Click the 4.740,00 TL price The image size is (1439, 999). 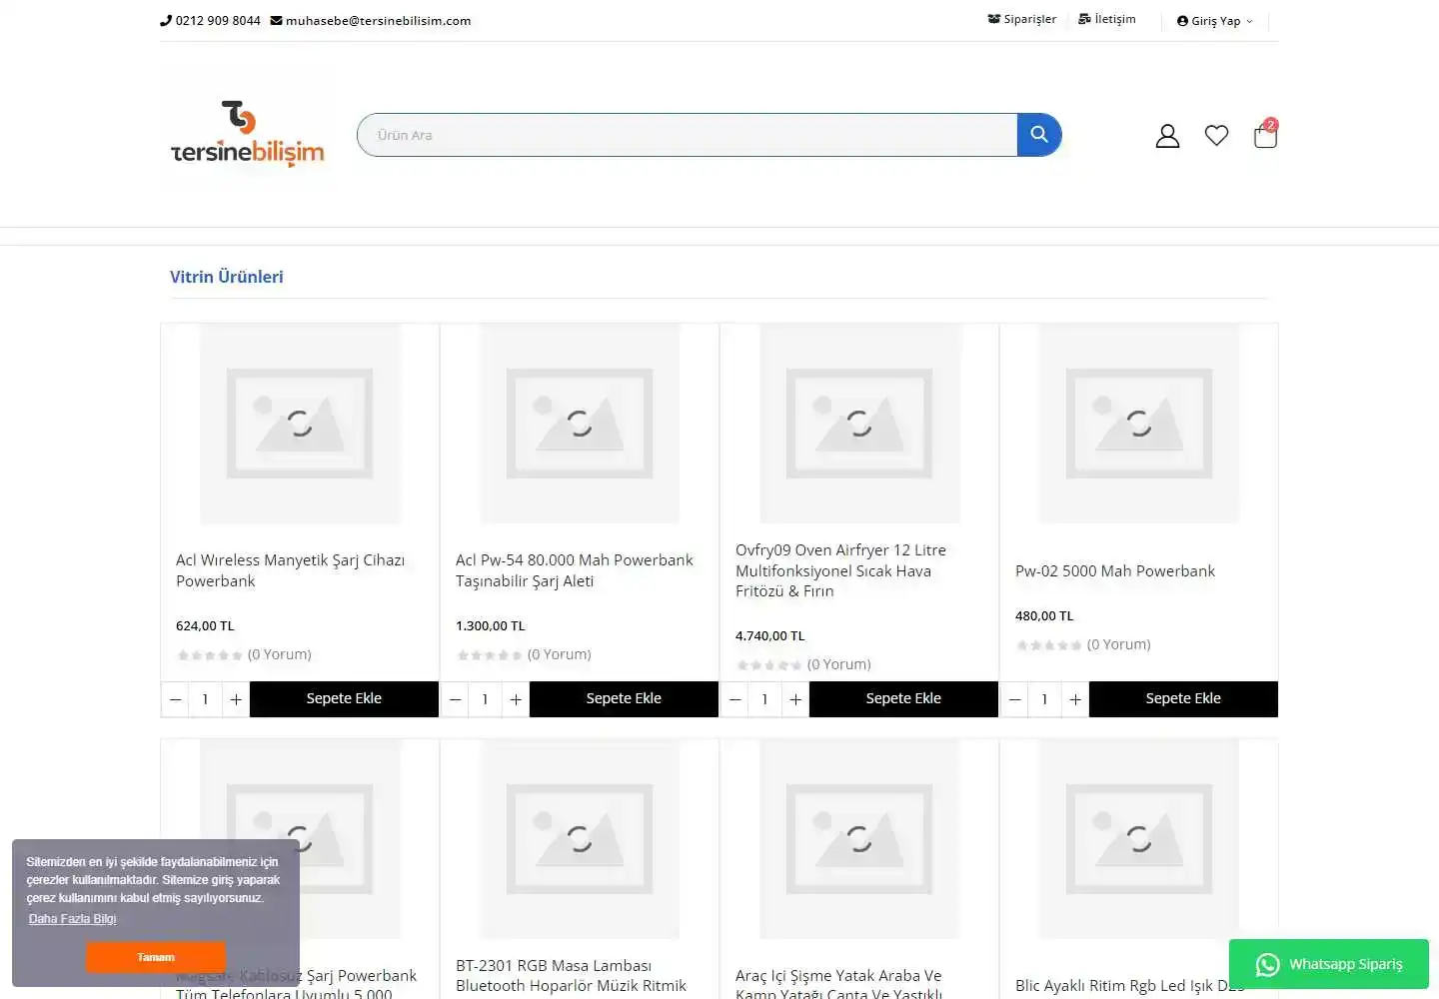[x=770, y=636]
